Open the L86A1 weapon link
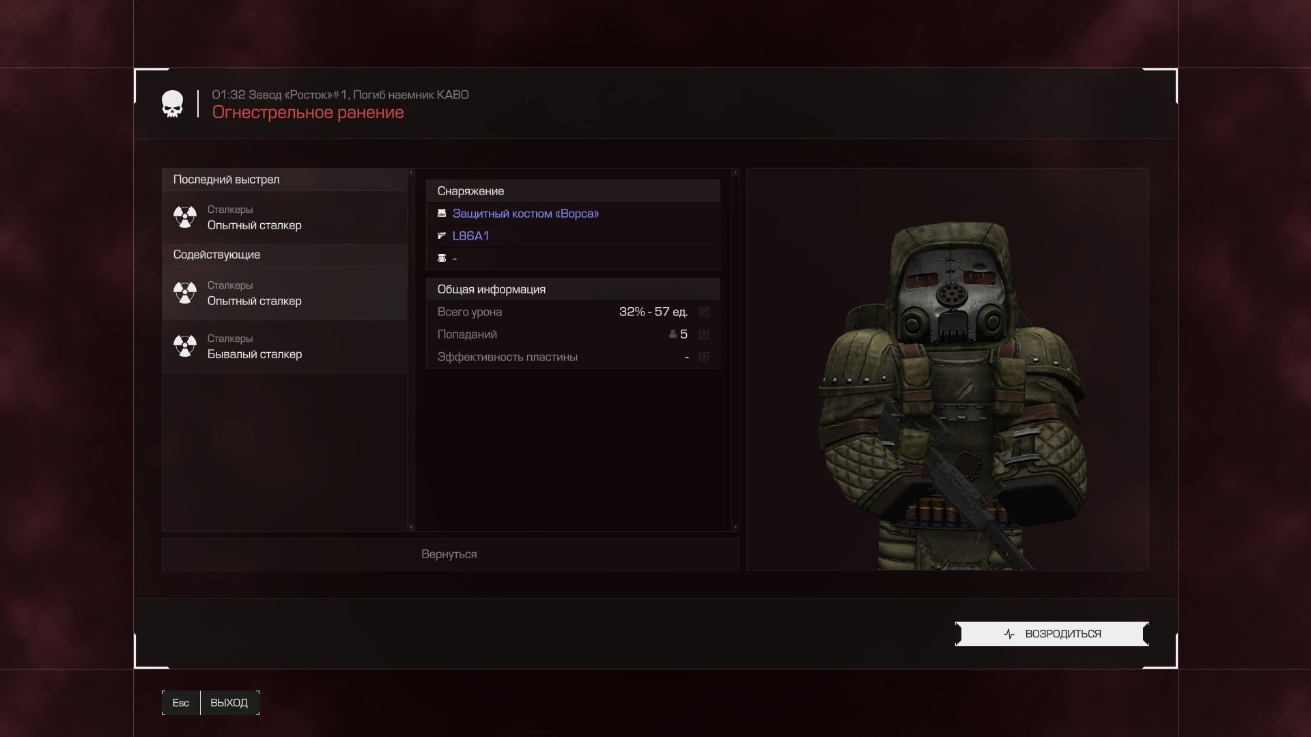The width and height of the screenshot is (1311, 737). (470, 236)
